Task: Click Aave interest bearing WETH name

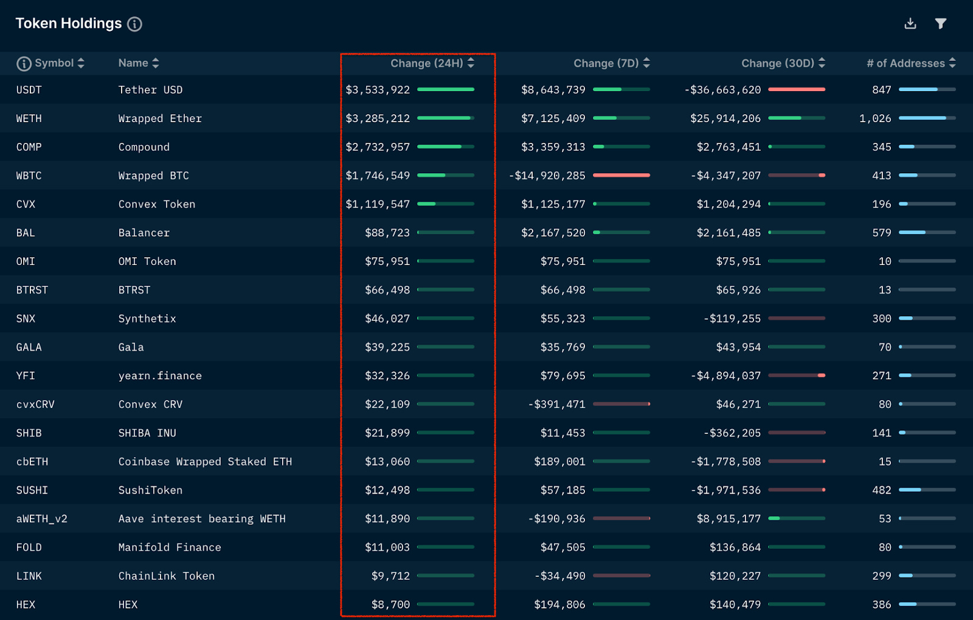Action: tap(202, 518)
